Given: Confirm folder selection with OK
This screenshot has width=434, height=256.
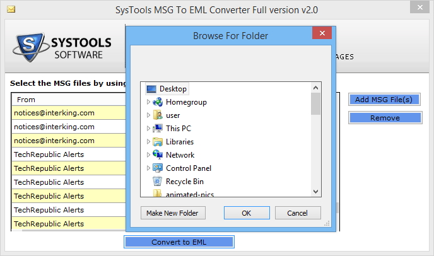Looking at the screenshot, I should pyautogui.click(x=247, y=213).
